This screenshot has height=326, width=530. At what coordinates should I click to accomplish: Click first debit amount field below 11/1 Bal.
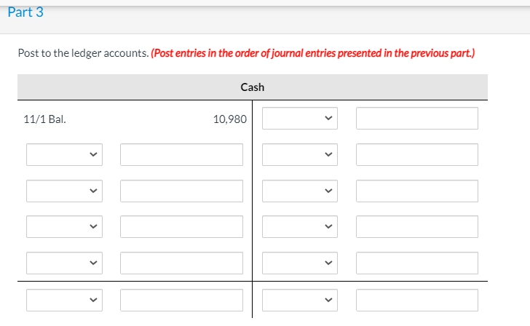click(181, 154)
